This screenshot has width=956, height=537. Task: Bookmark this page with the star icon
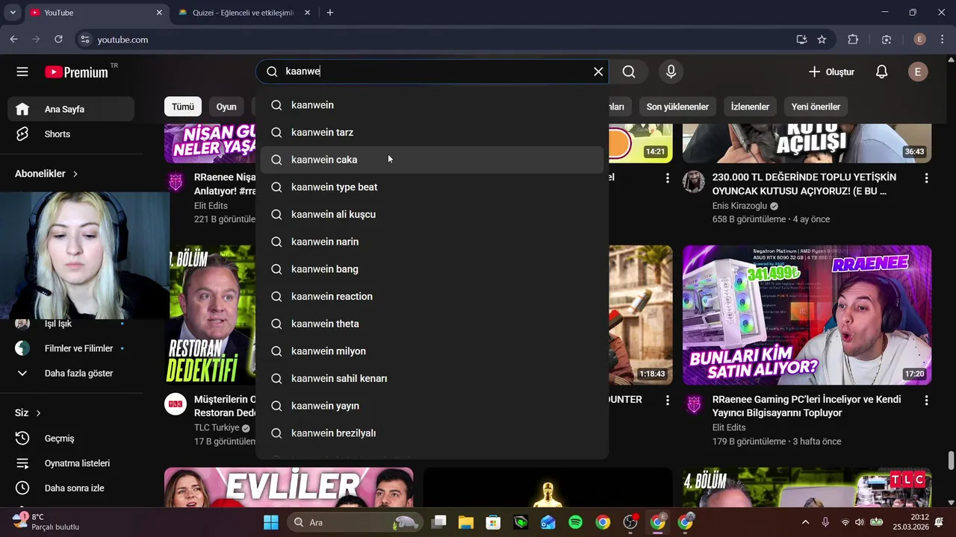coord(822,40)
